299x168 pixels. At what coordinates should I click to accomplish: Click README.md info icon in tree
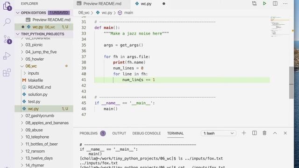[24, 87]
